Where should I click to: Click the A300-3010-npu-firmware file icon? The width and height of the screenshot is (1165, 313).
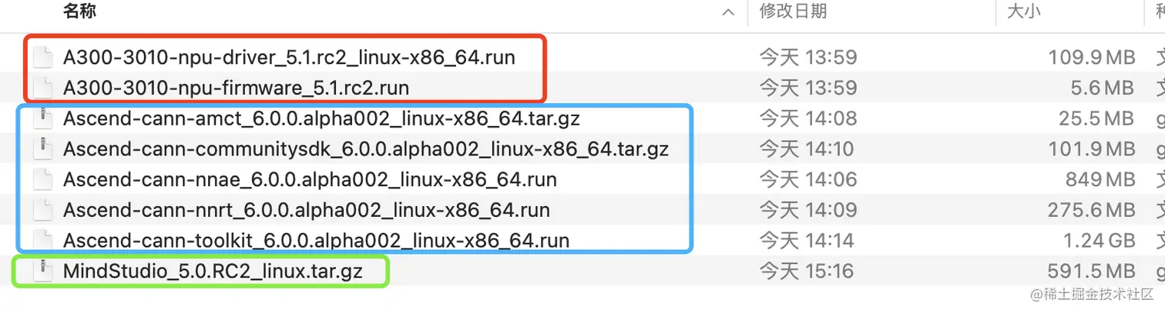coord(45,88)
